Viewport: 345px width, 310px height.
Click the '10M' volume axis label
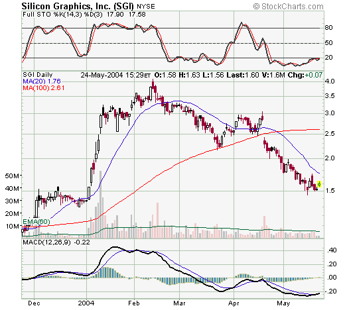pyautogui.click(x=13, y=227)
